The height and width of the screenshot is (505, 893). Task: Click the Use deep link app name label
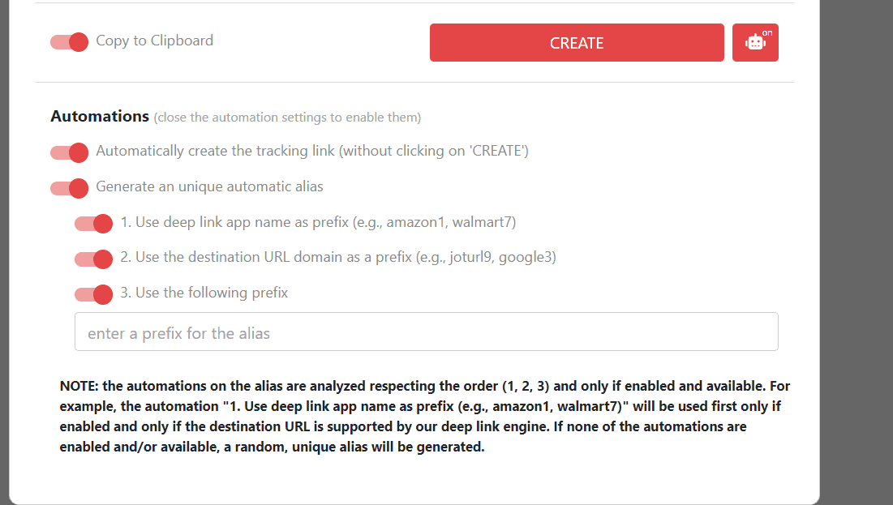pyautogui.click(x=318, y=222)
